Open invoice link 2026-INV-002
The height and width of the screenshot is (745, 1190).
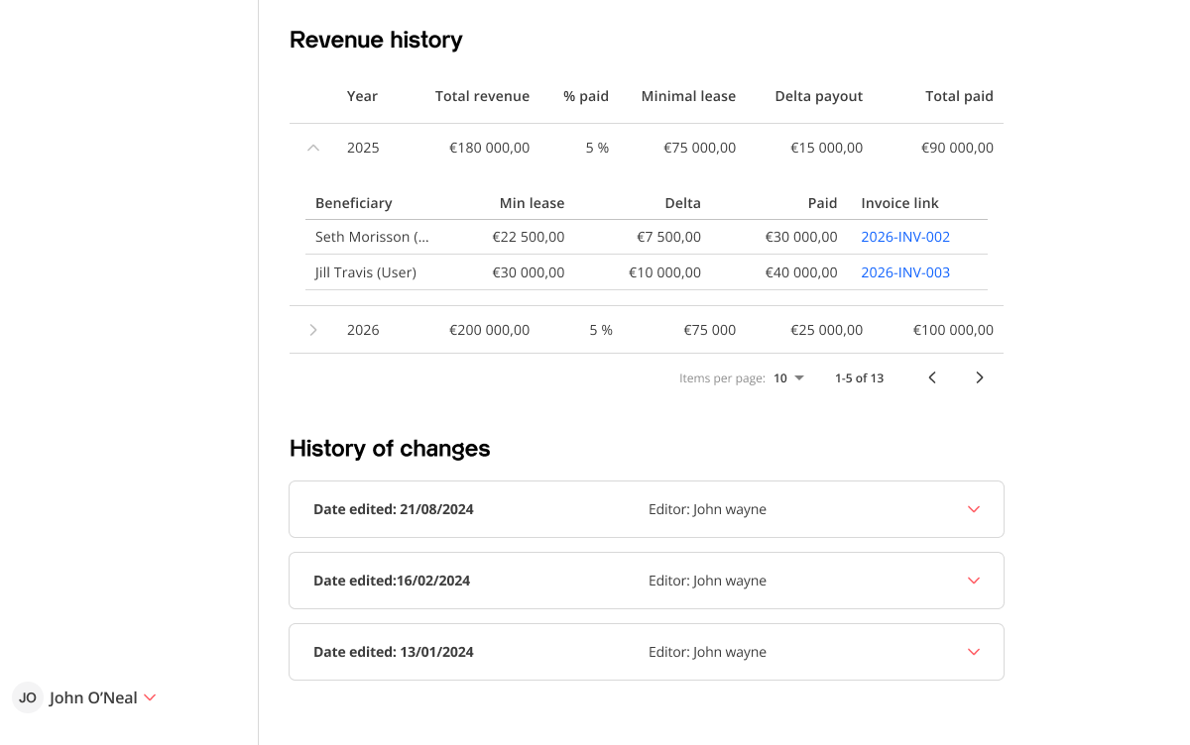tap(904, 237)
